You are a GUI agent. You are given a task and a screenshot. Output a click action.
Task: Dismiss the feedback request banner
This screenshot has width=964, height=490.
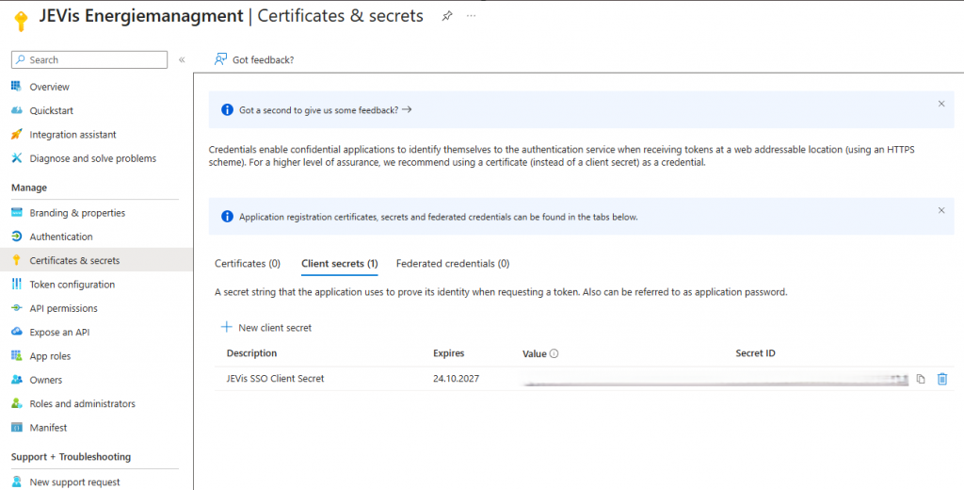click(940, 104)
